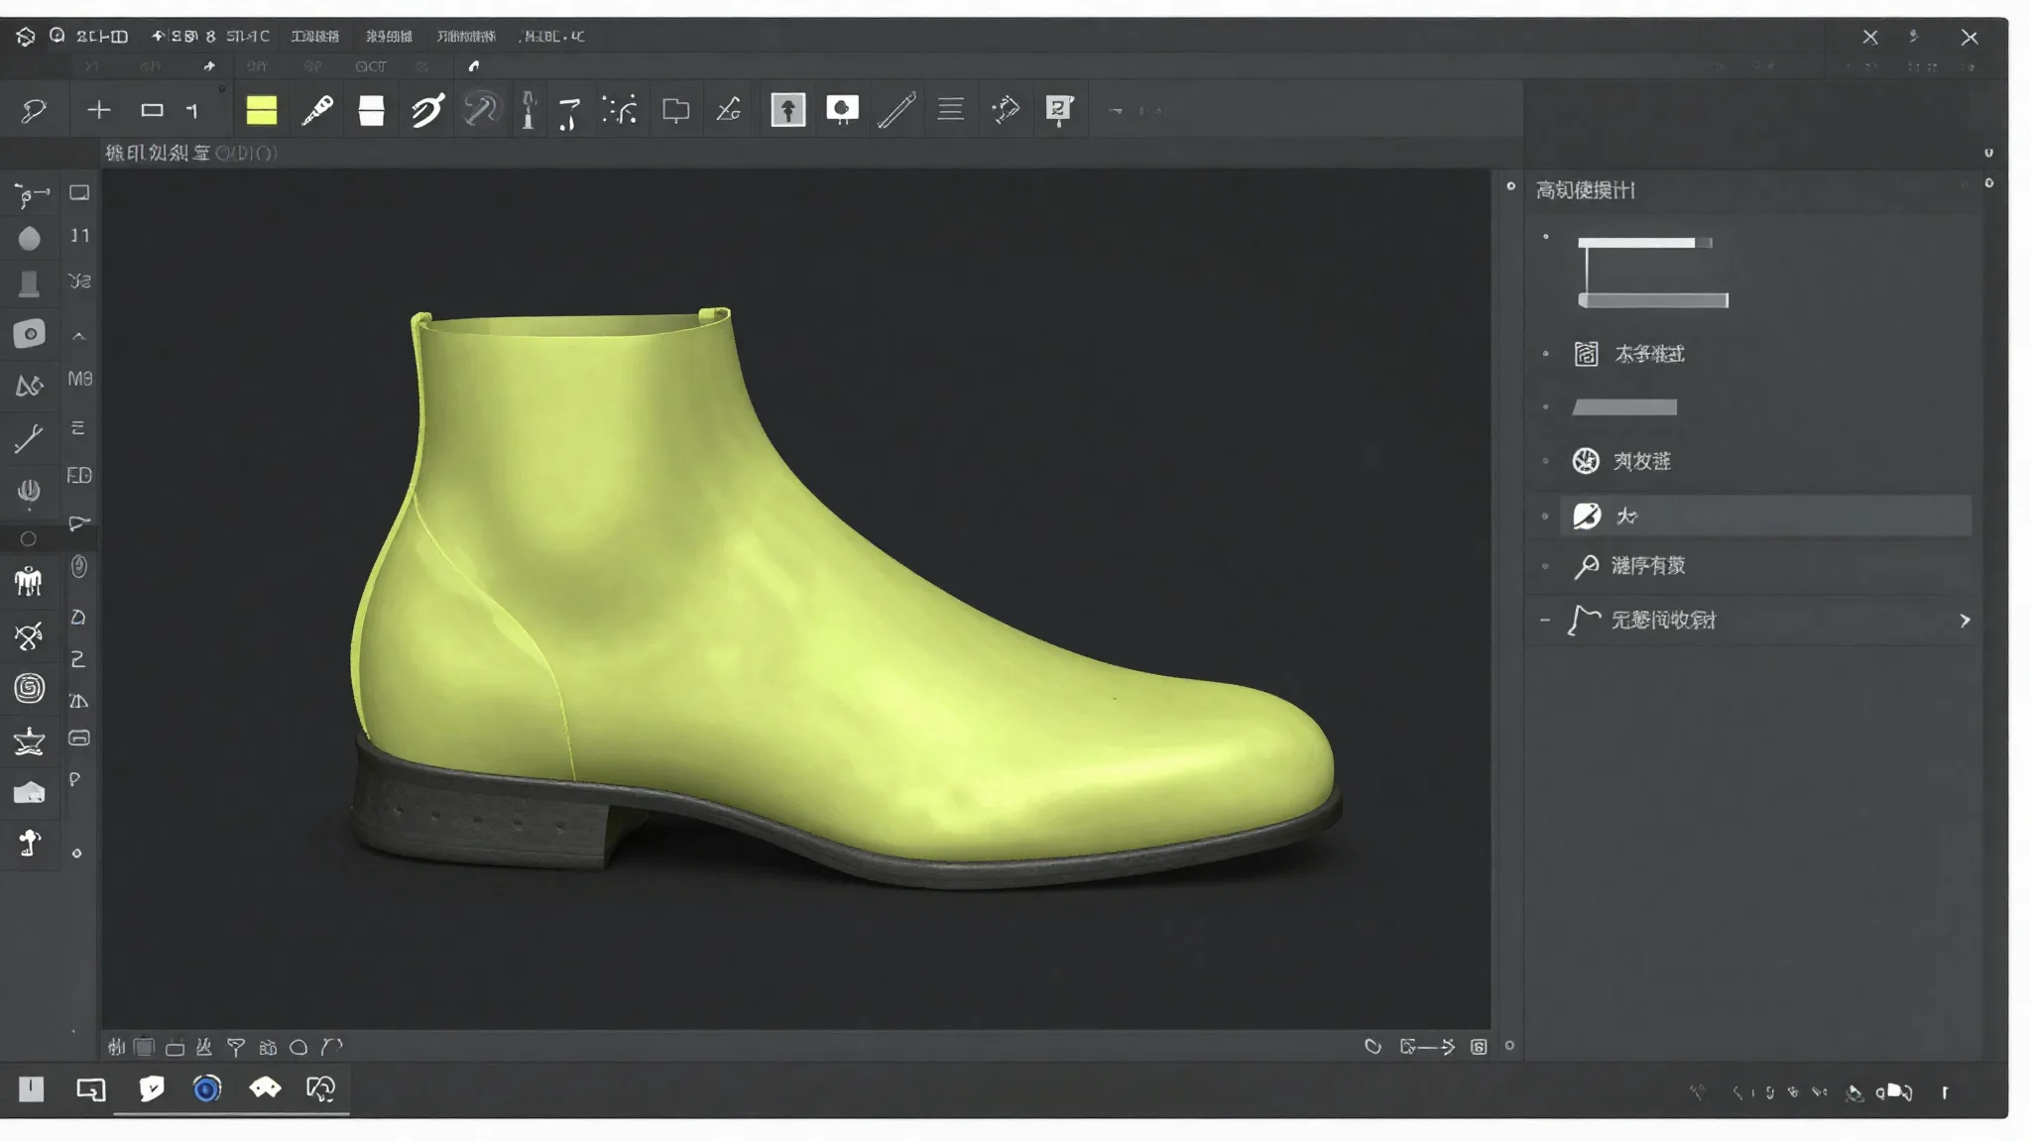Click the horizontal lines align icon
The width and height of the screenshot is (2031, 1142).
pos(951,109)
